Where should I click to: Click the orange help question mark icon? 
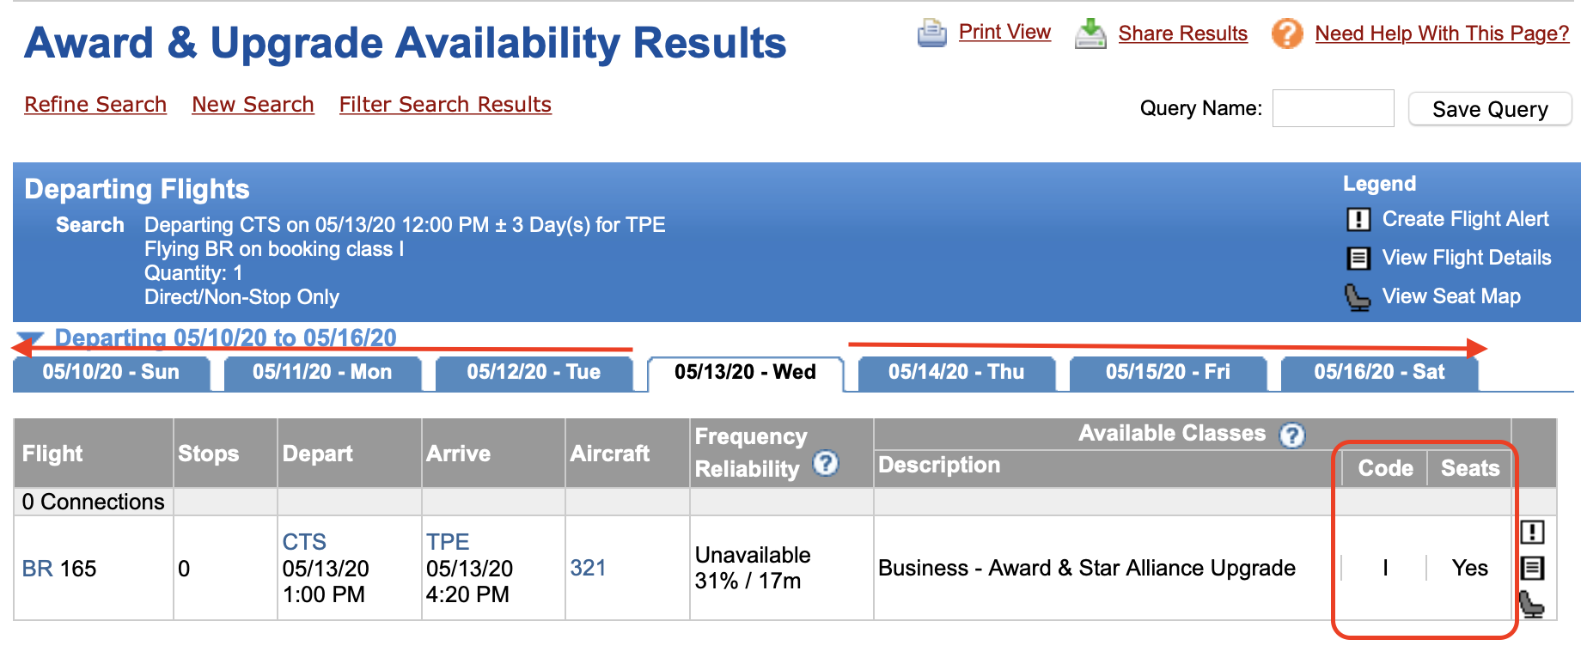click(x=1287, y=33)
